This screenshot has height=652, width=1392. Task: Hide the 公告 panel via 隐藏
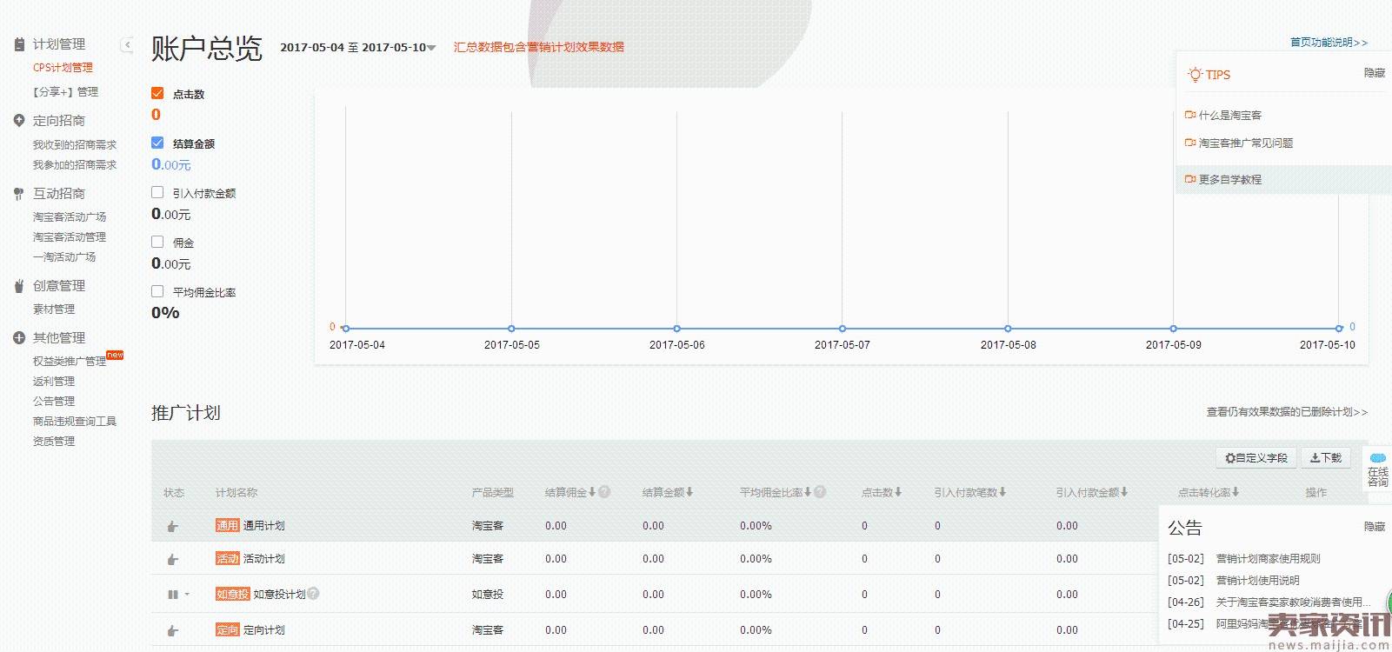[1375, 527]
